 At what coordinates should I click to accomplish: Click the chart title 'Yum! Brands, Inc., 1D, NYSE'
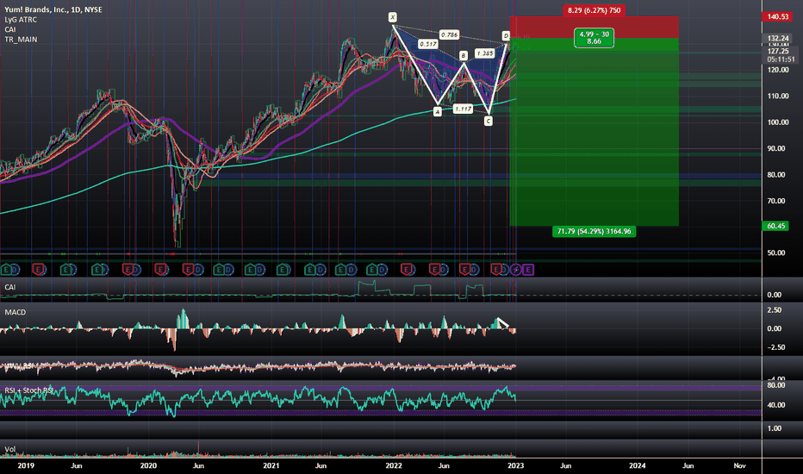(x=53, y=9)
